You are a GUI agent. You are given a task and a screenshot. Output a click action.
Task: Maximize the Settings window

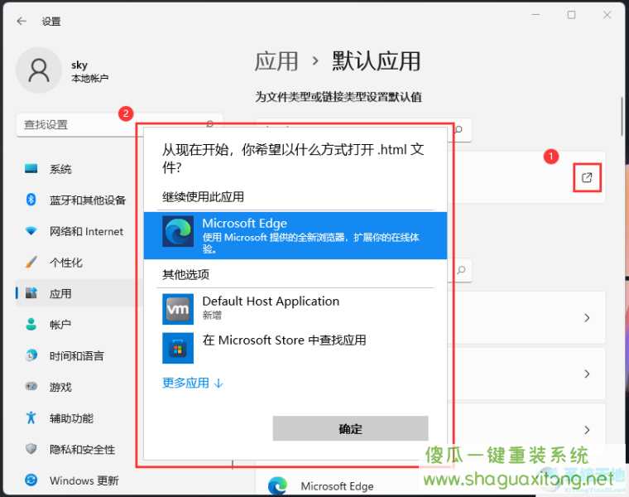(x=572, y=15)
